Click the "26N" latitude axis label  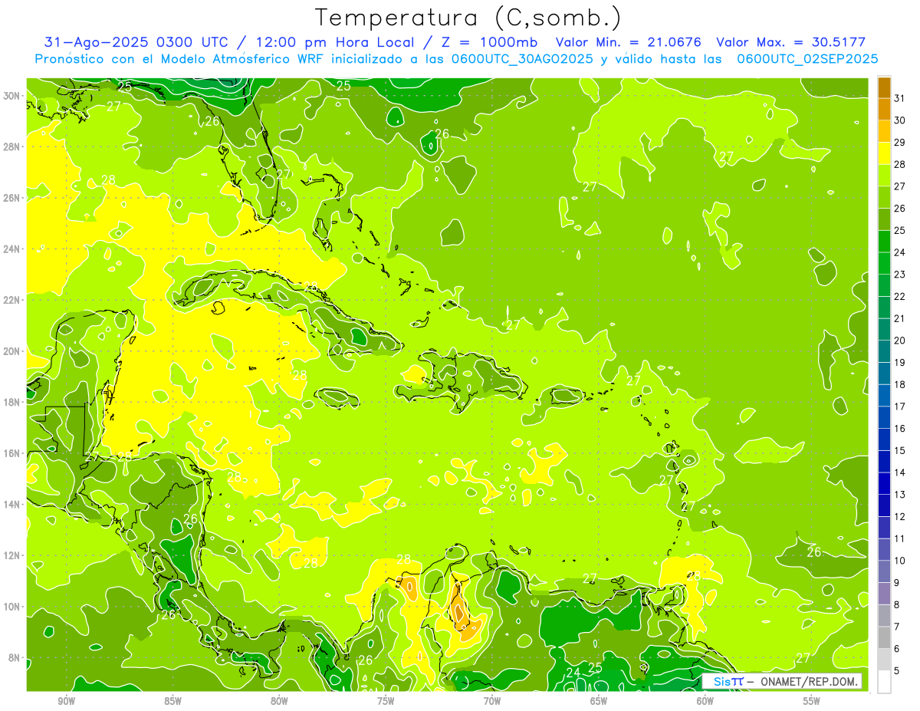(13, 198)
